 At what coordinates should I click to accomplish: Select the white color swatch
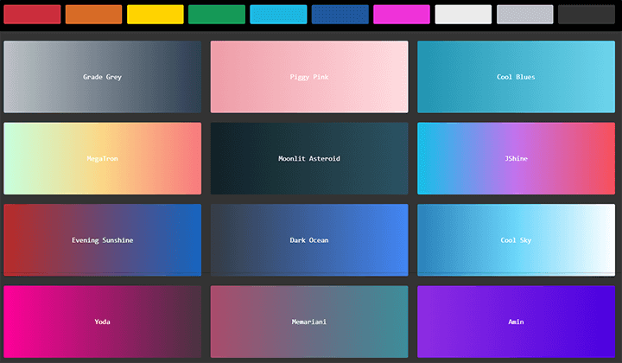point(463,15)
